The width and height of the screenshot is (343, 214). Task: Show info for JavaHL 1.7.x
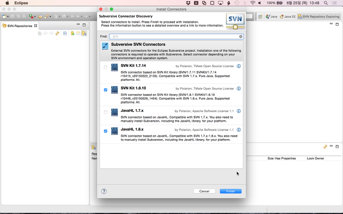tap(239, 111)
